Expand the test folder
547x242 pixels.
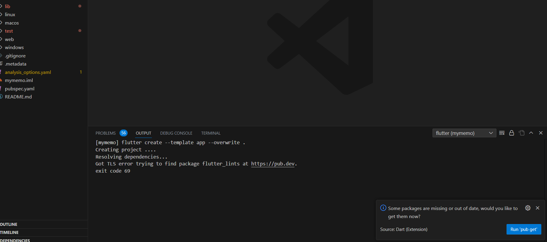(x=44, y=31)
